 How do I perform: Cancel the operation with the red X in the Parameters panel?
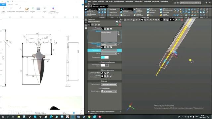pyautogui.click(x=120, y=25)
